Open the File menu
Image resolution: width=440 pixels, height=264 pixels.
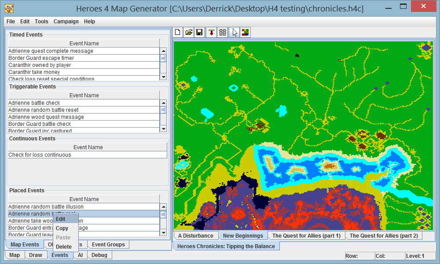pyautogui.click(x=11, y=21)
